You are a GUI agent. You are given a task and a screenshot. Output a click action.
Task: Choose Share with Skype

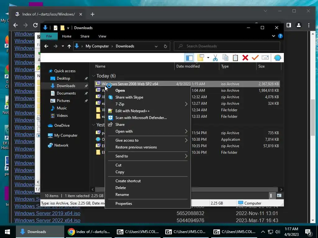[x=148, y=97]
